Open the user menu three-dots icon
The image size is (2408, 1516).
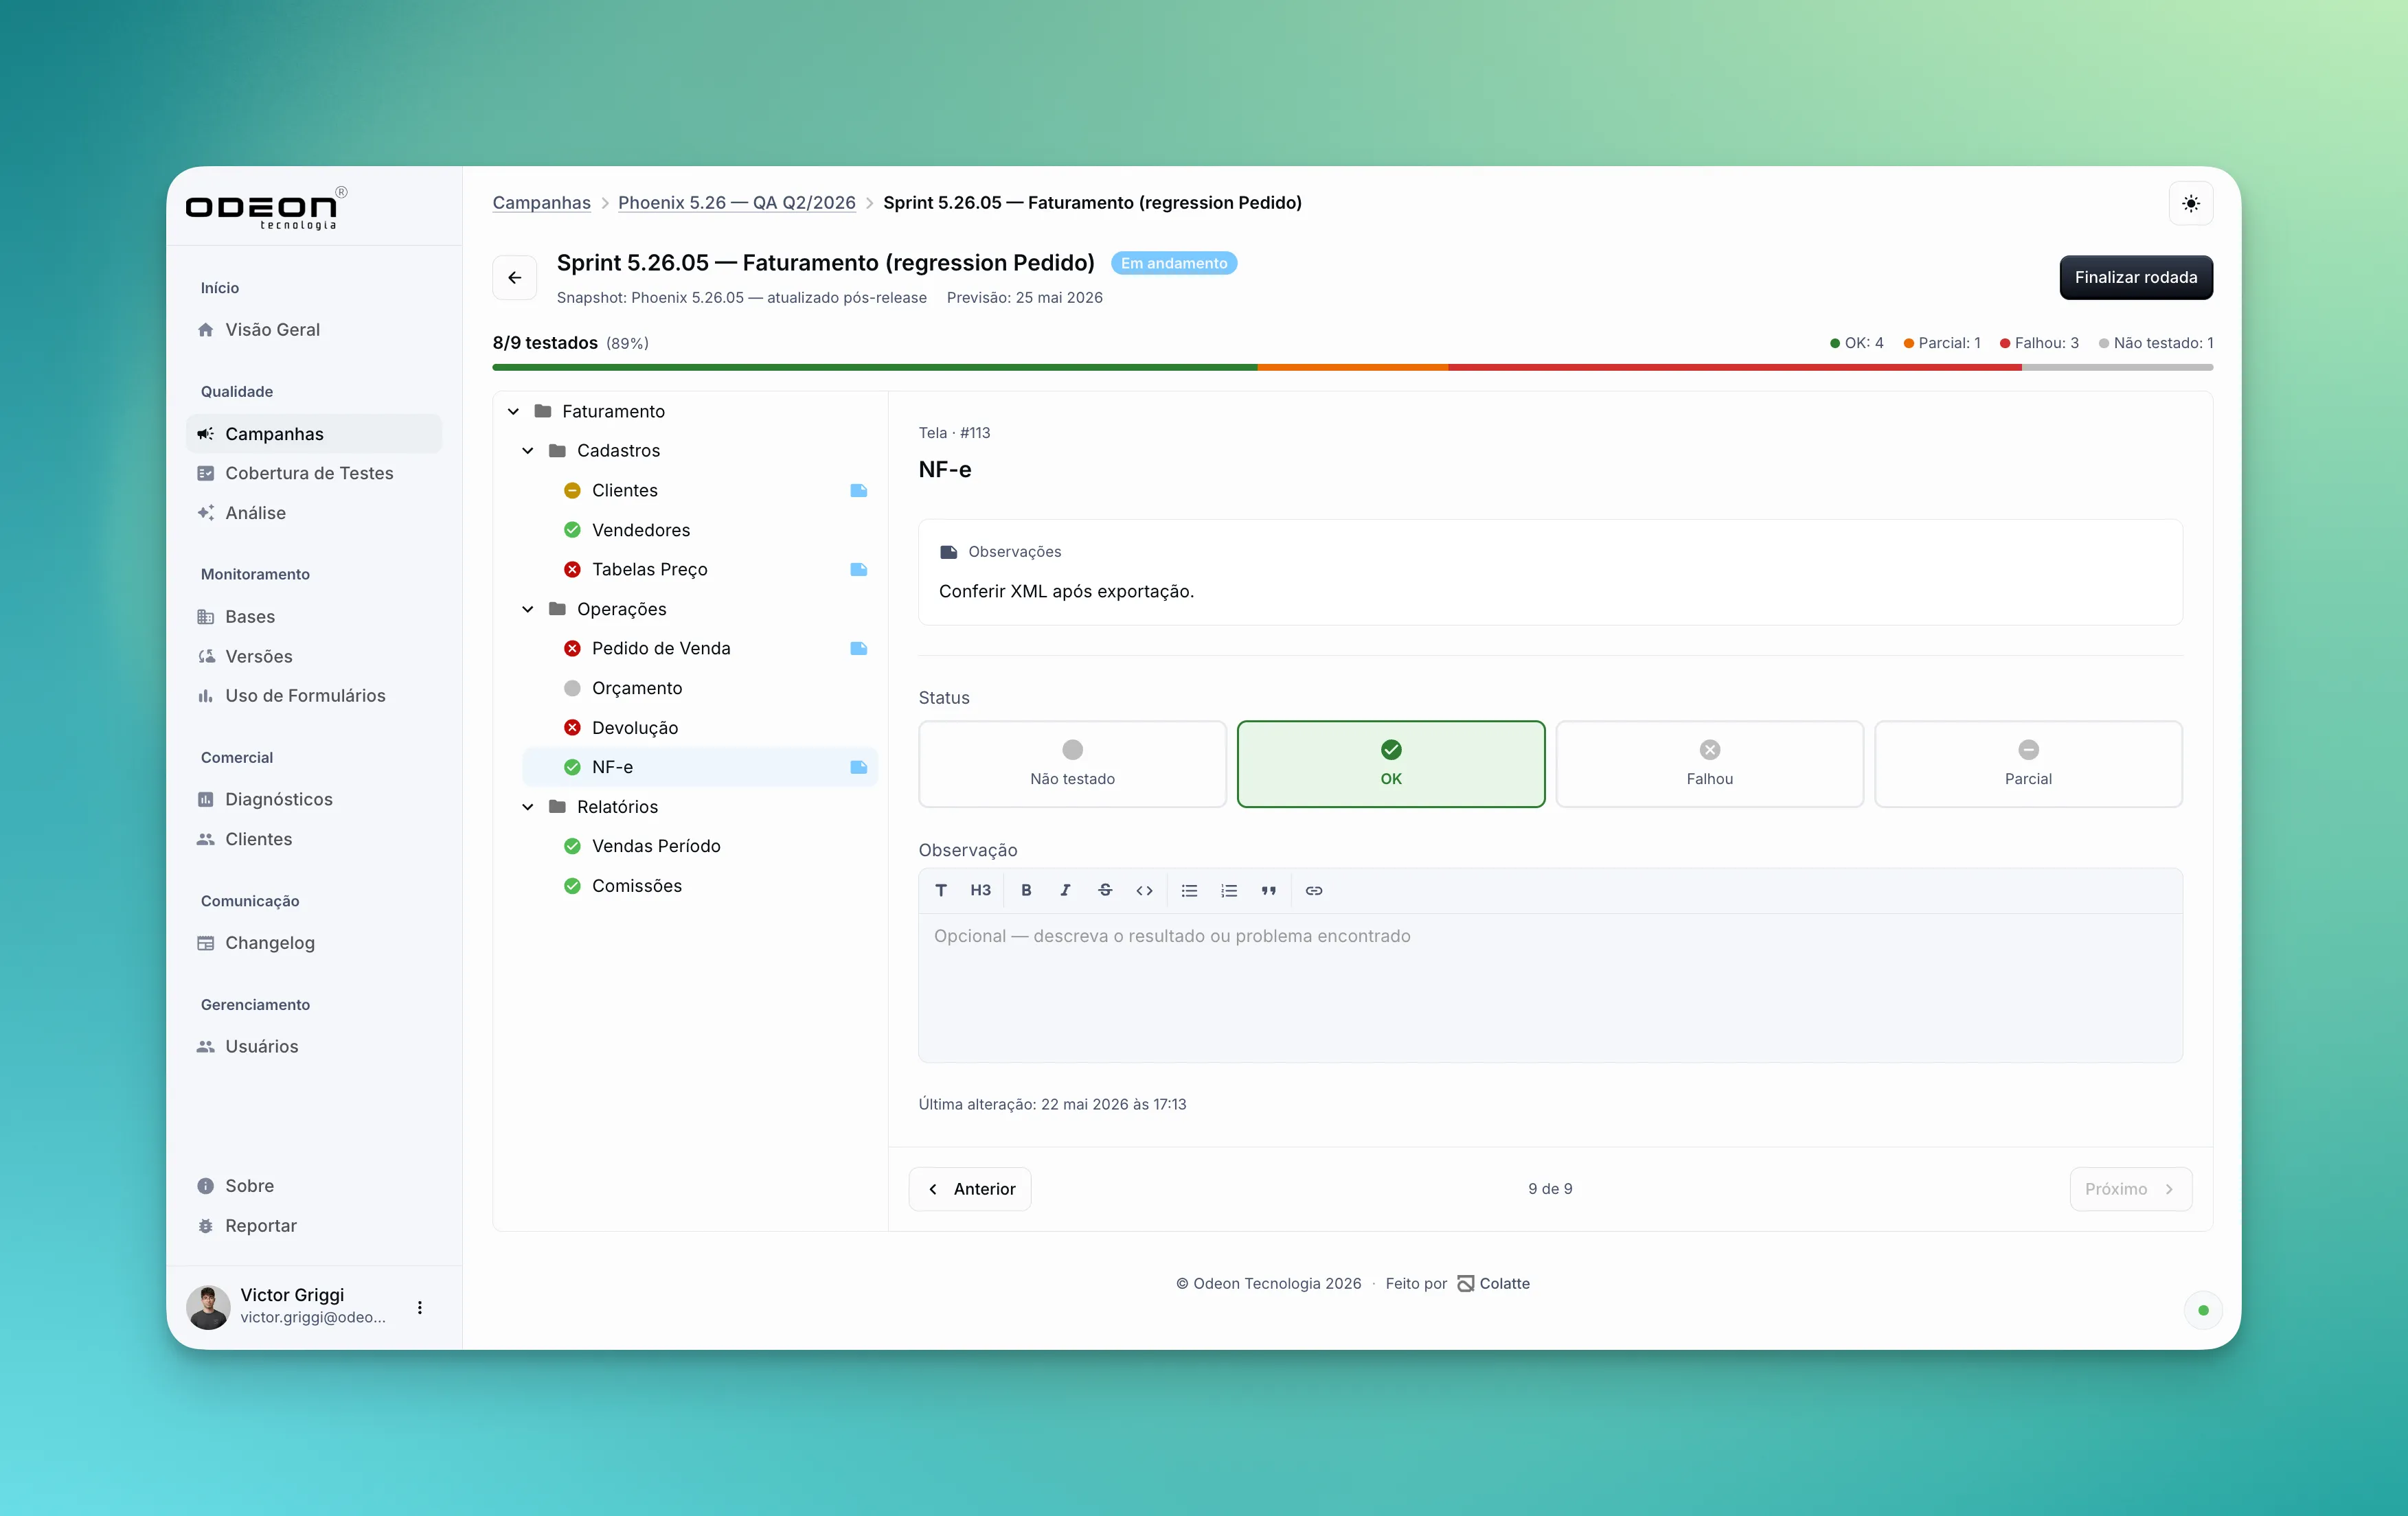pyautogui.click(x=420, y=1307)
